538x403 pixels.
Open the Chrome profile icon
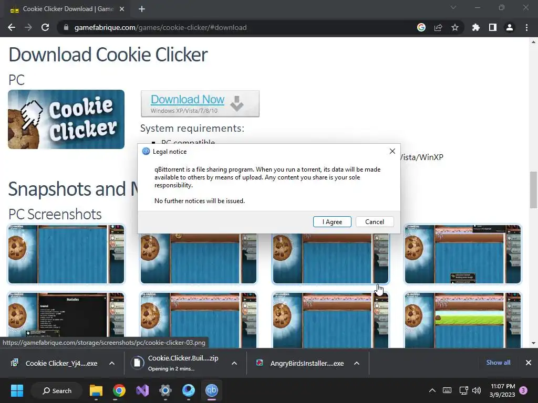[510, 27]
